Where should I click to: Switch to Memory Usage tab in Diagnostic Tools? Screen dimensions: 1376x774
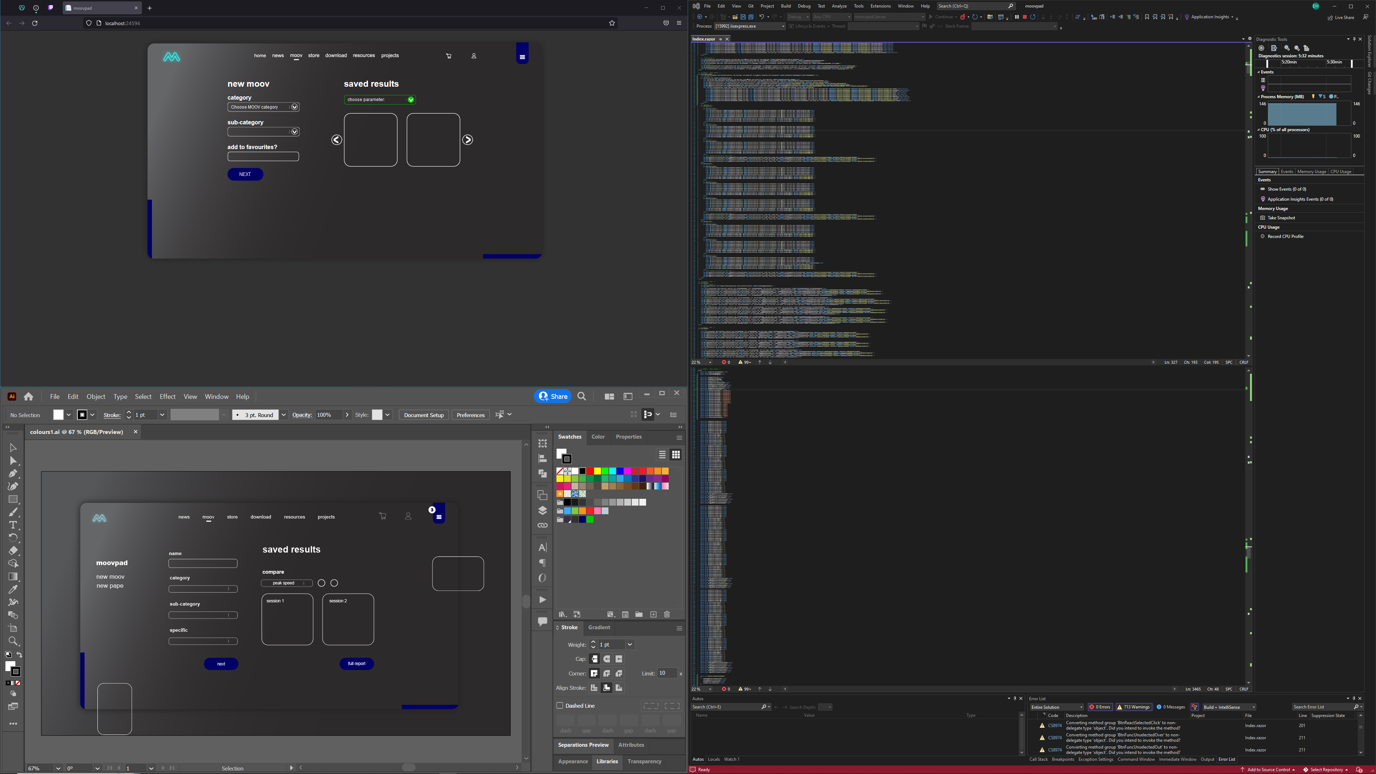[x=1312, y=172]
